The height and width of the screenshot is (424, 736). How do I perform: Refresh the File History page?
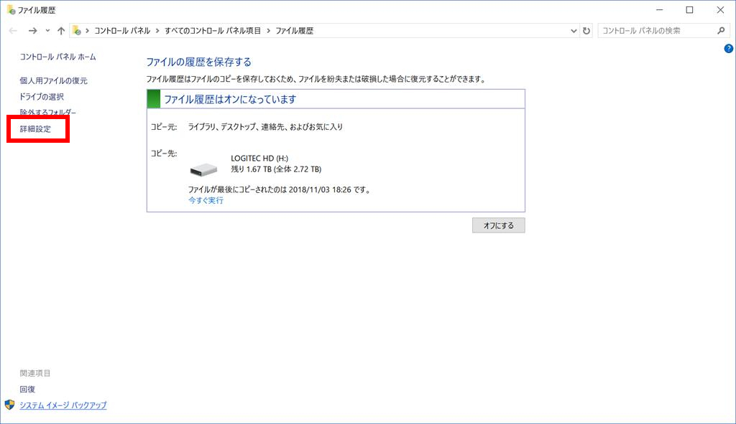[586, 31]
